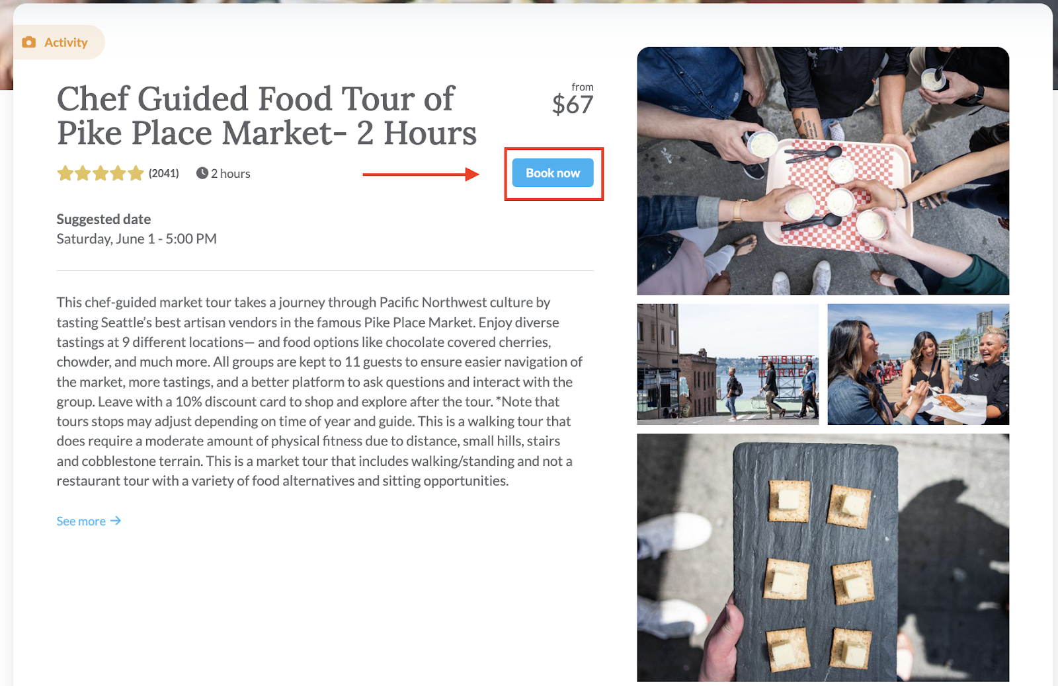The image size is (1058, 686).
Task: Click the Book now button
Action: click(x=553, y=173)
